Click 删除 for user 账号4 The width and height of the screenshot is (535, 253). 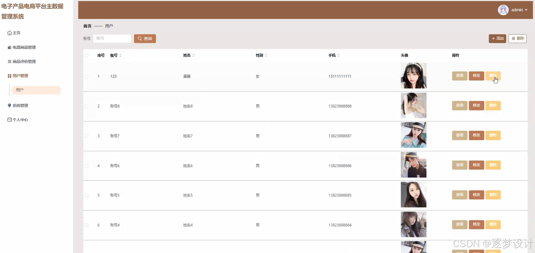point(493,225)
